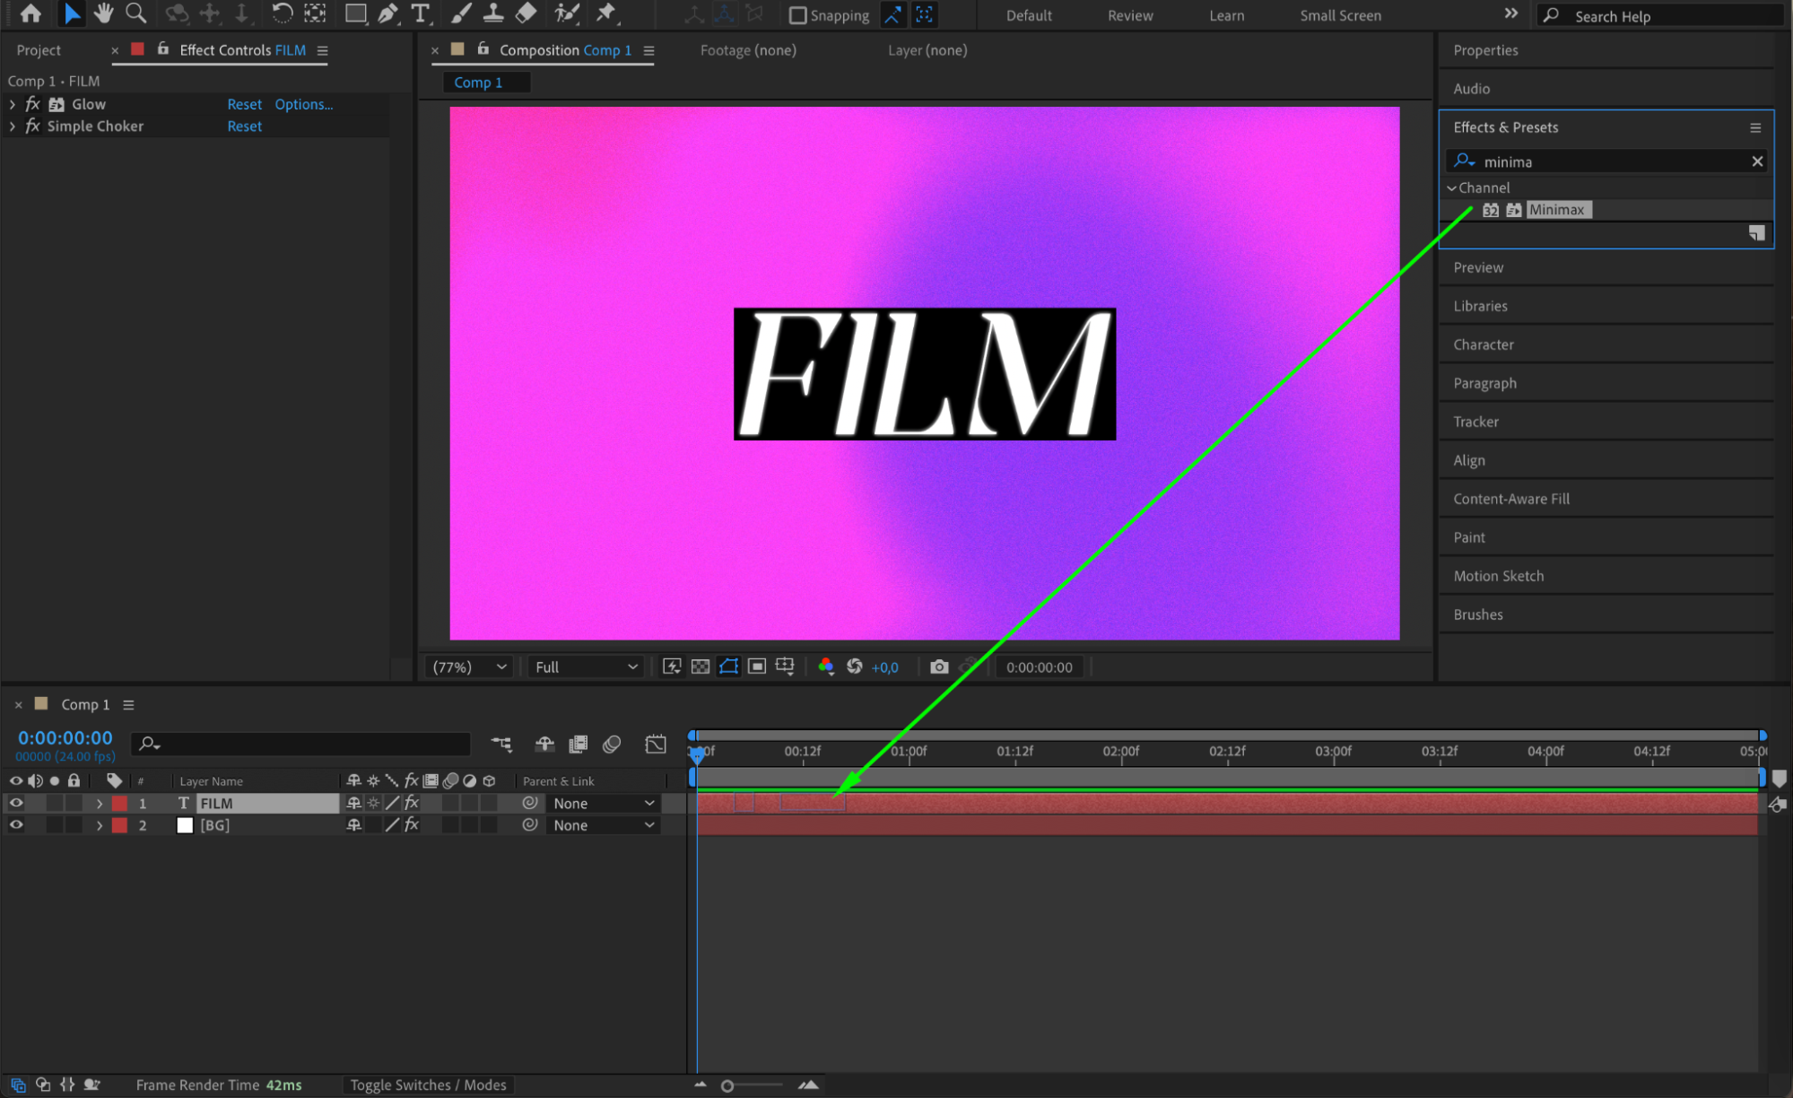This screenshot has height=1098, width=1793.
Task: Select the Eraser tool
Action: pos(527,13)
